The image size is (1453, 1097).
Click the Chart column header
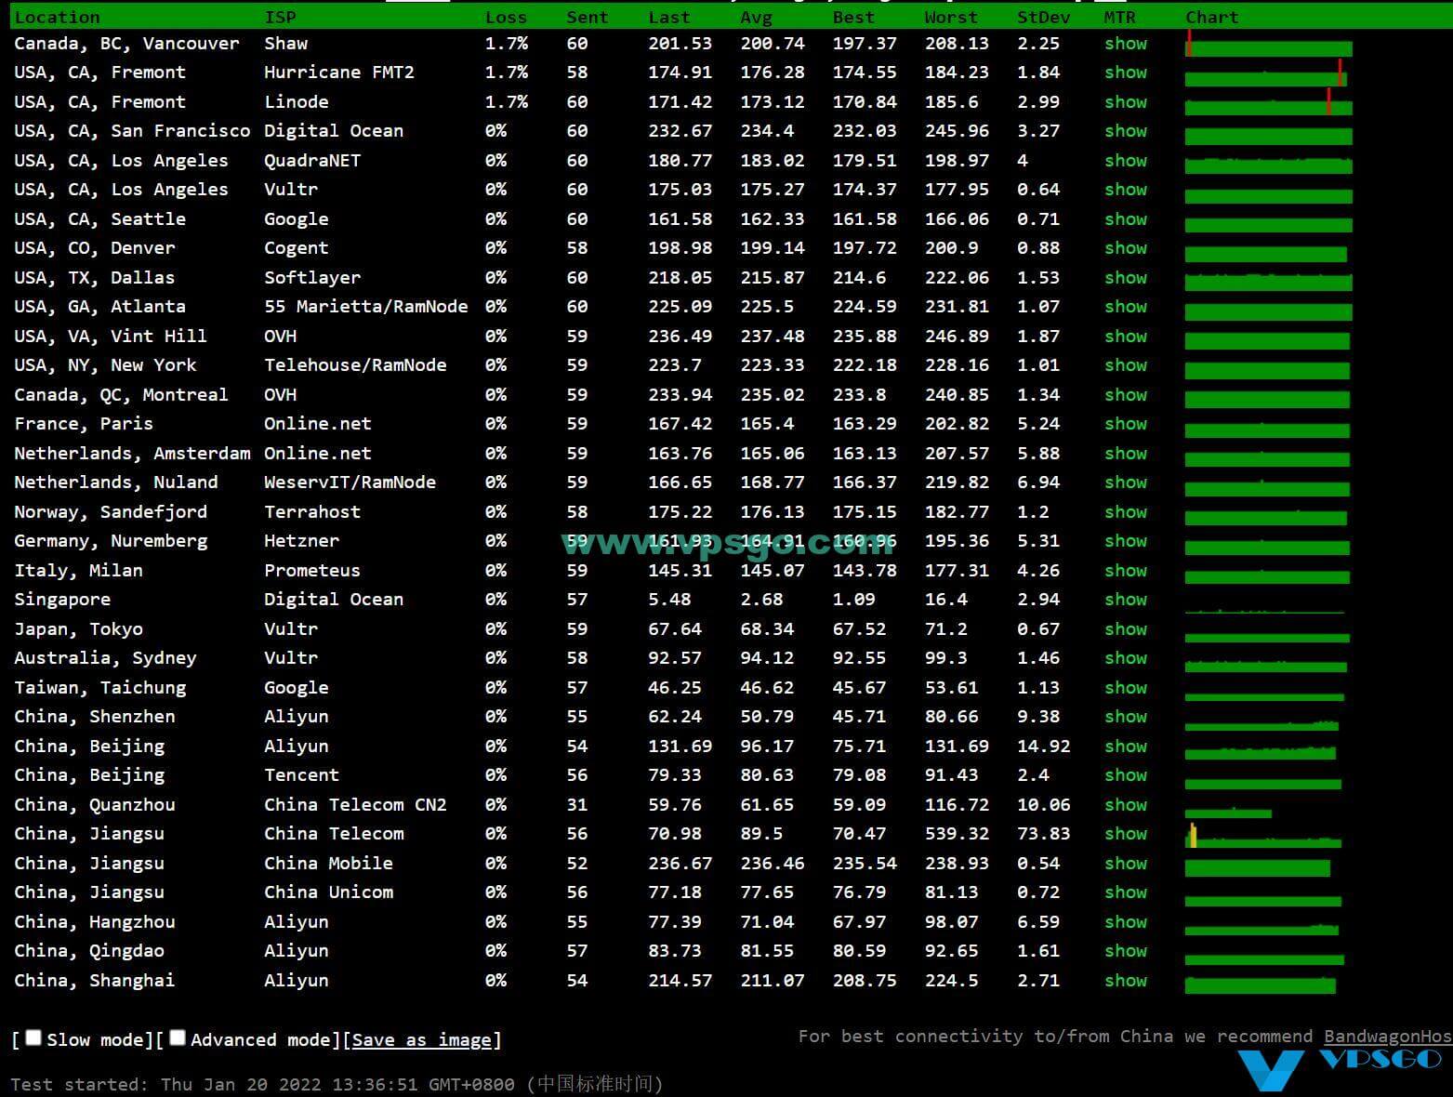coord(1211,17)
